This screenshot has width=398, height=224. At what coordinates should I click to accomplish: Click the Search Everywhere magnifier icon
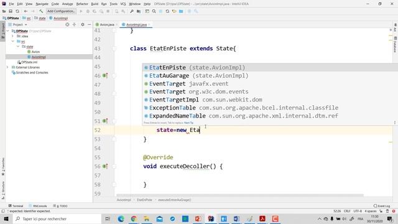pos(154,11)
